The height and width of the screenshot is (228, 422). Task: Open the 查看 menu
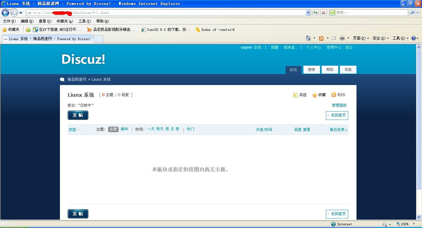(45, 21)
